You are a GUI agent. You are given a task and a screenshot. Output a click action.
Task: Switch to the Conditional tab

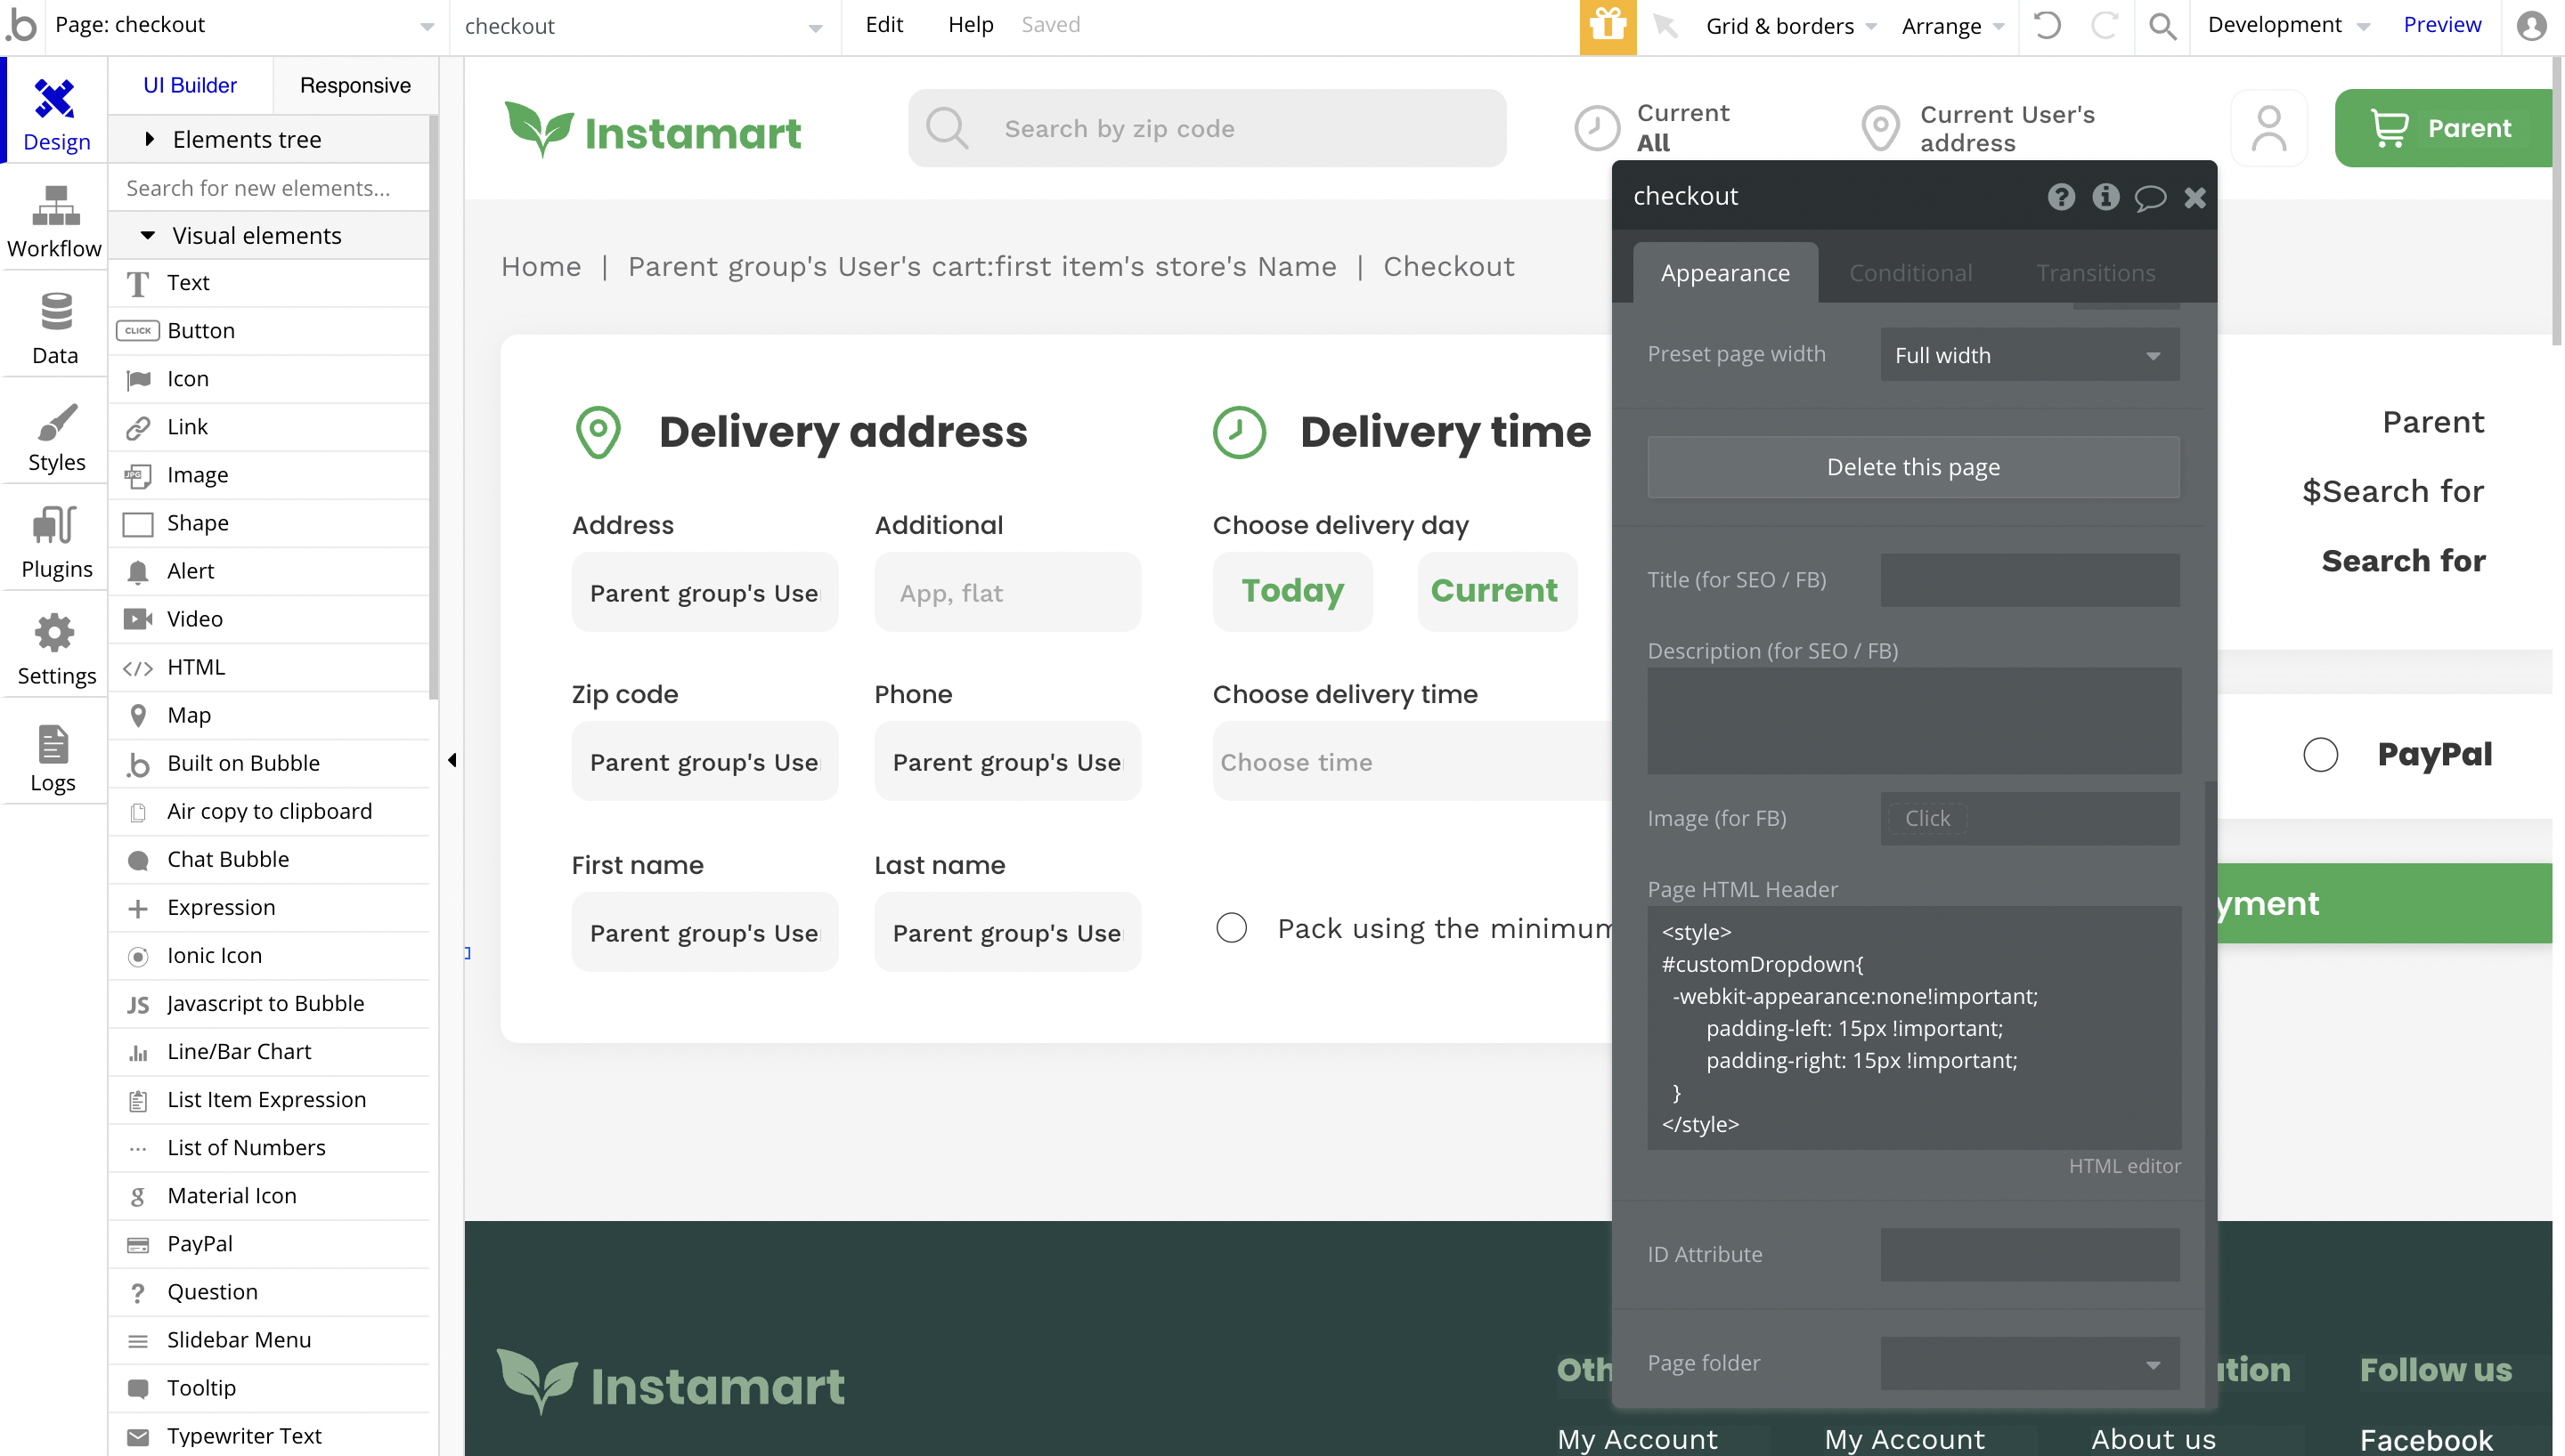coord(1909,273)
